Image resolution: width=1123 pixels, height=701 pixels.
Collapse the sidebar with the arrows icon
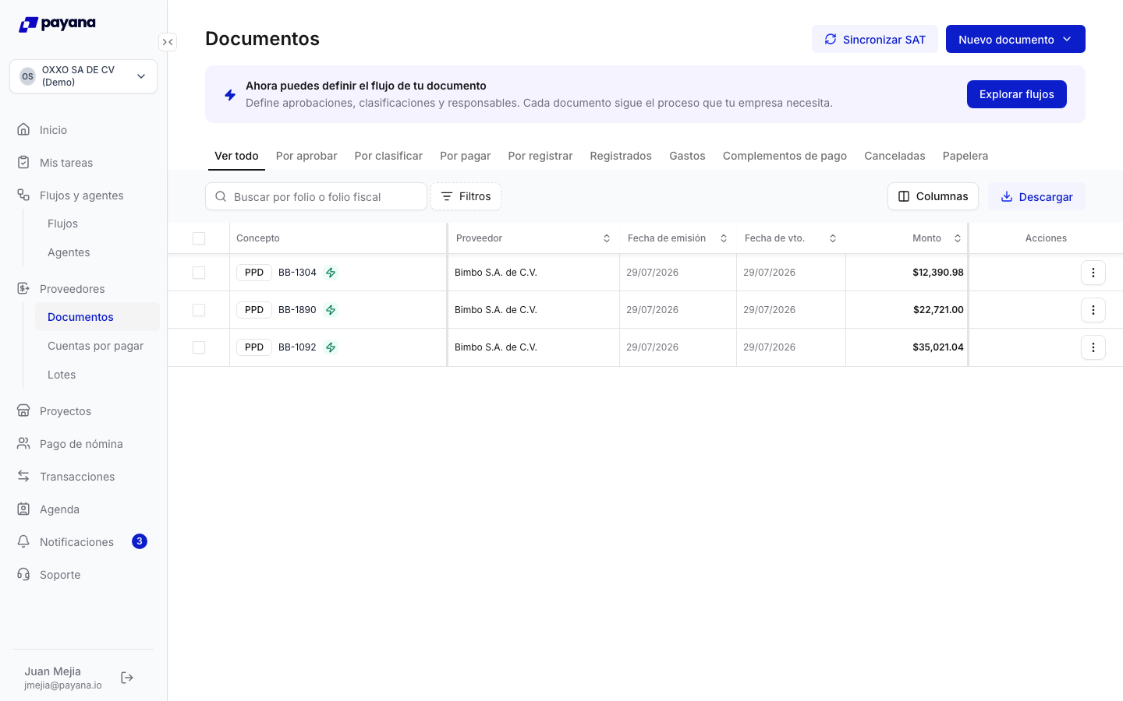(x=168, y=42)
